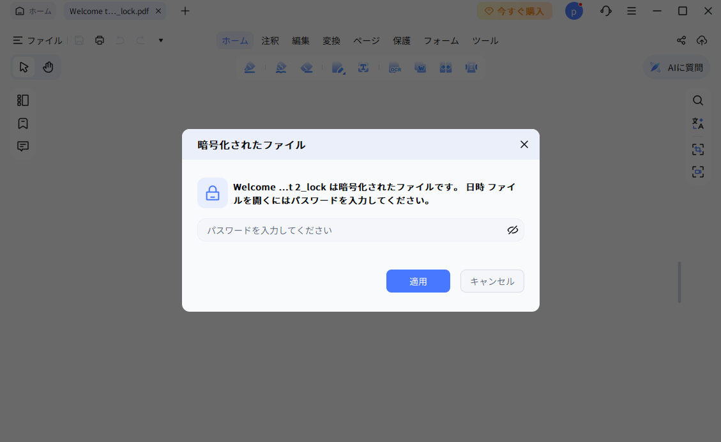Select the Eraser annotation tool
721x442 pixels.
tap(307, 67)
